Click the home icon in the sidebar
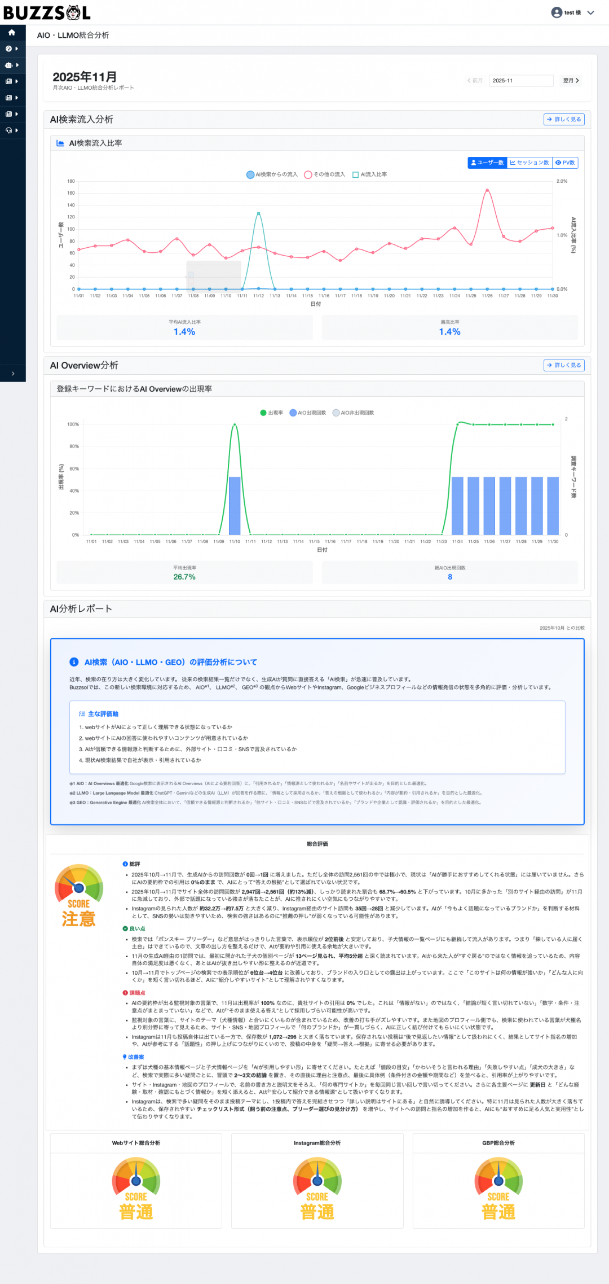The image size is (609, 1284). point(12,33)
